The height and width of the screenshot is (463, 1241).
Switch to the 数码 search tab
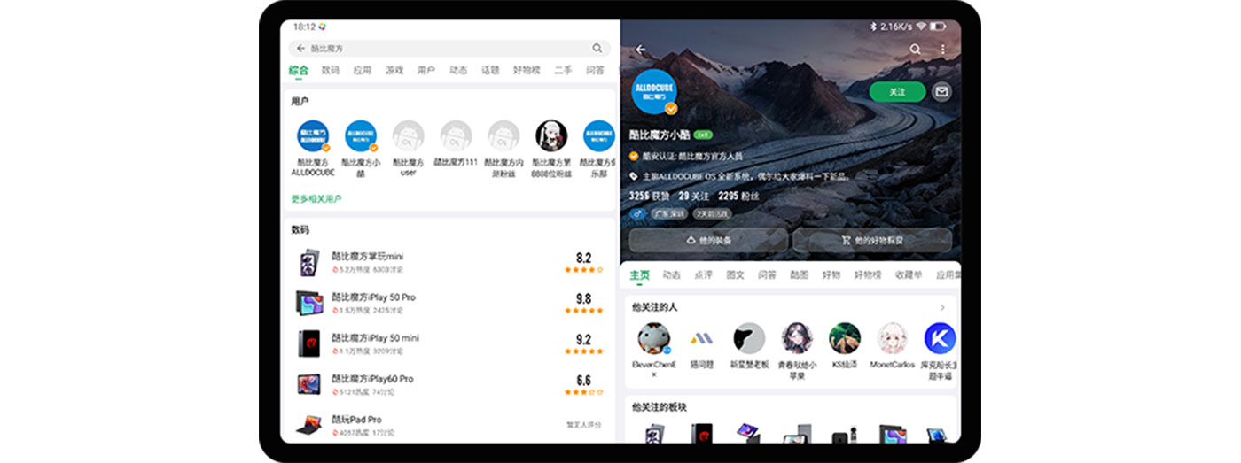tap(331, 70)
